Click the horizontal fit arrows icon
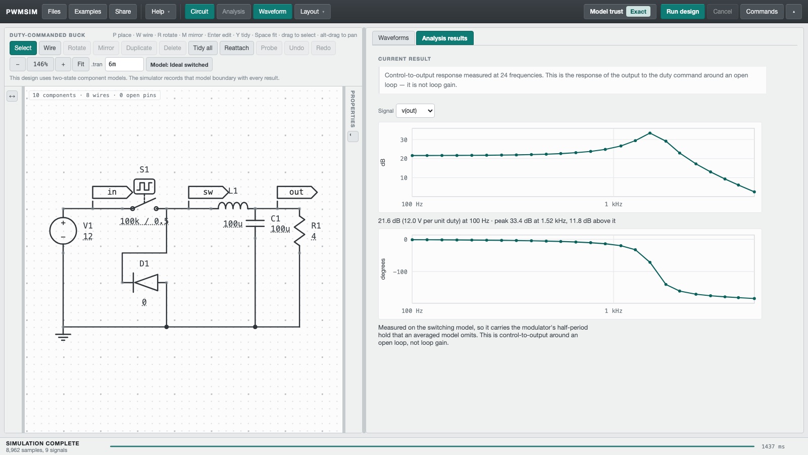Viewport: 808px width, 455px height. 12,96
